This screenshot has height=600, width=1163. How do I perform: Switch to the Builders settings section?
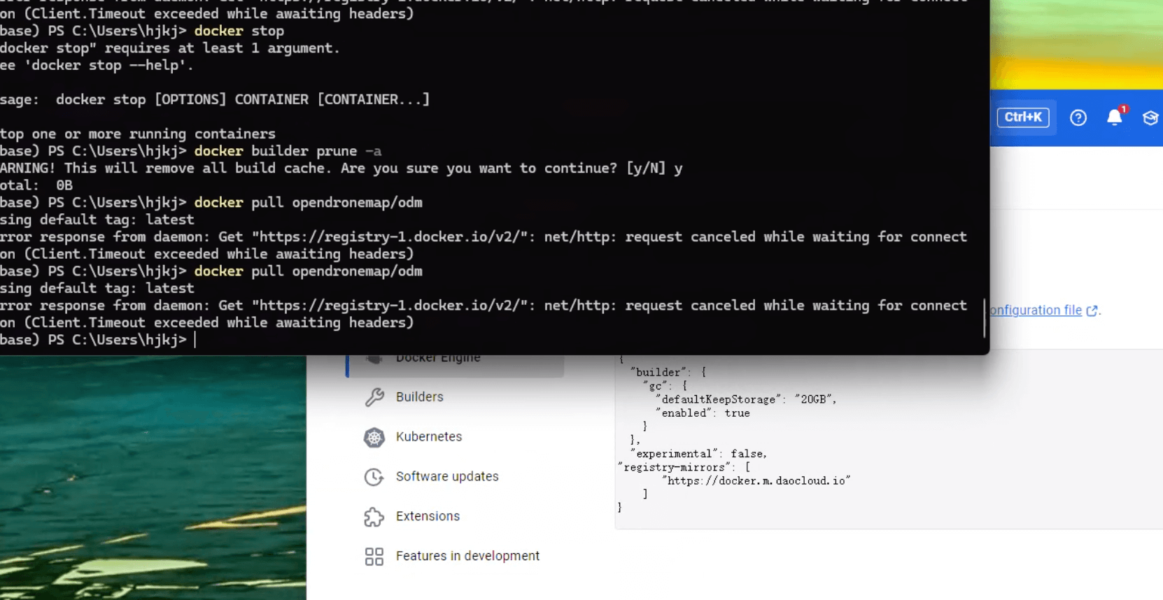(x=420, y=397)
